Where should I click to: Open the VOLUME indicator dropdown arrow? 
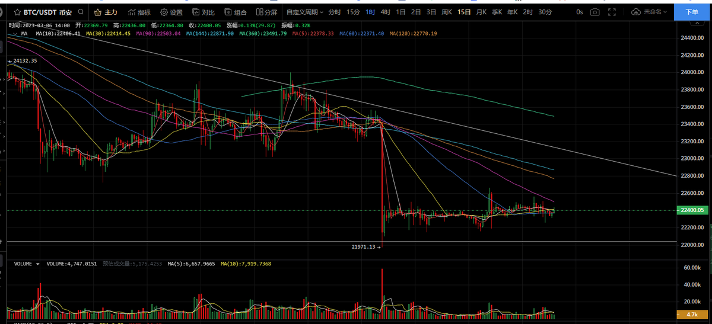click(x=38, y=264)
